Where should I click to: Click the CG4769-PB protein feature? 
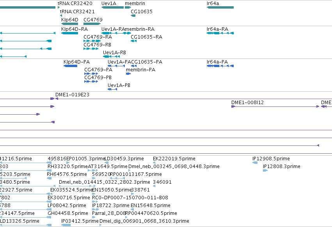[x=91, y=82]
